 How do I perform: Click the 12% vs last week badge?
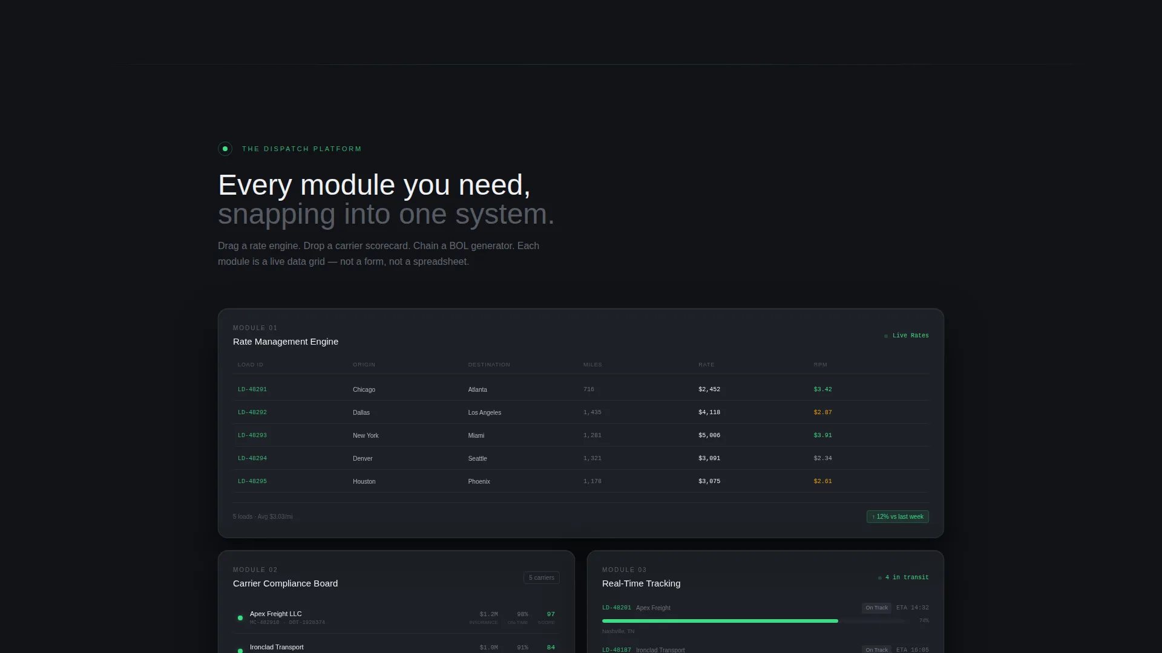coord(898,517)
